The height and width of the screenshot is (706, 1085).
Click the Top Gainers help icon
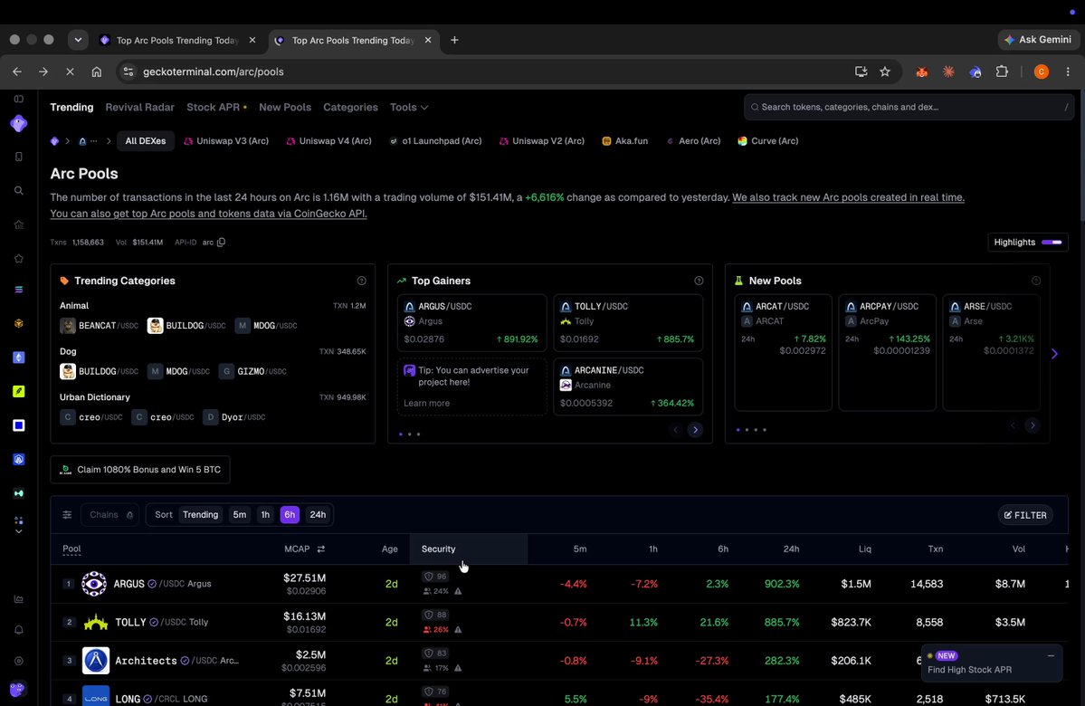[699, 281]
